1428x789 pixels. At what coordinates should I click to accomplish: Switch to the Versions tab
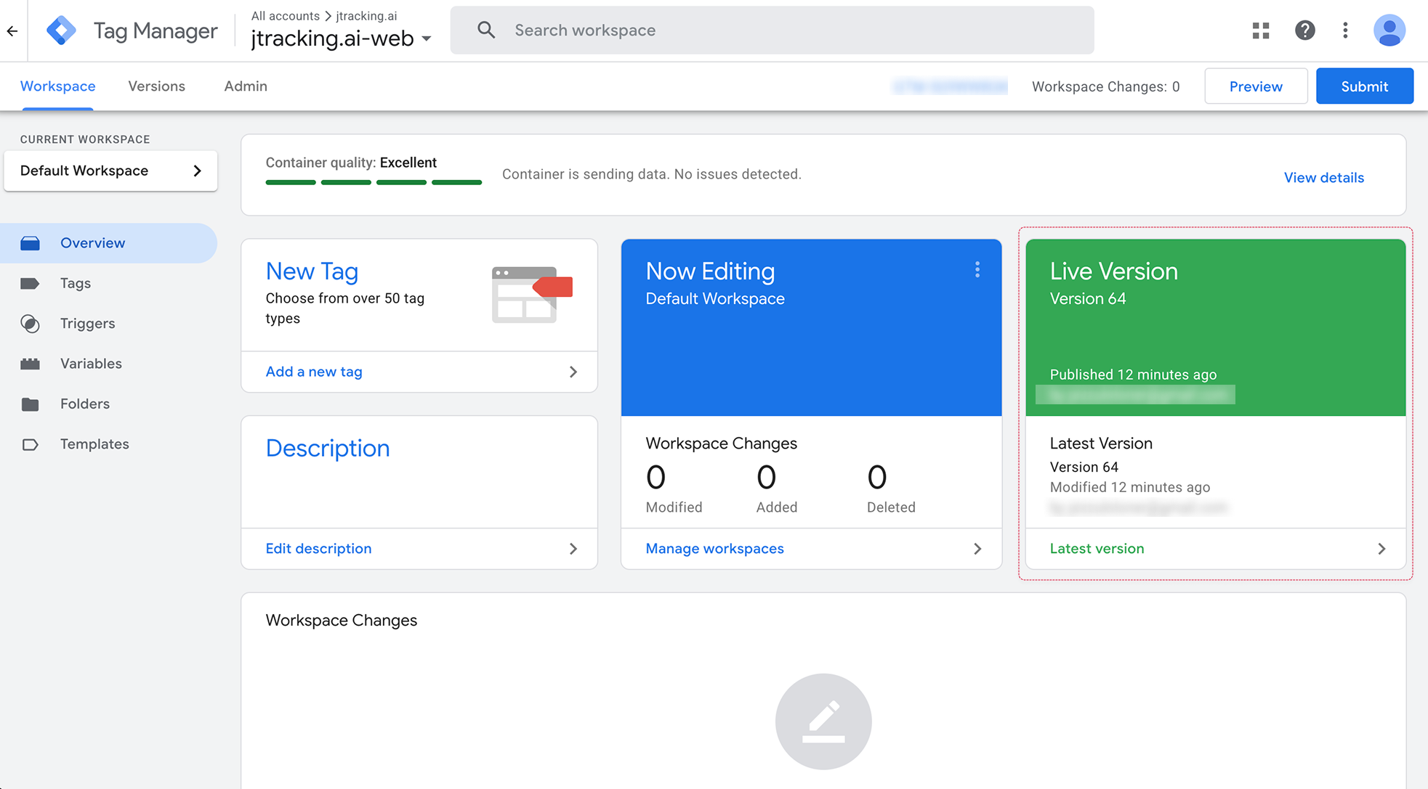coord(156,86)
